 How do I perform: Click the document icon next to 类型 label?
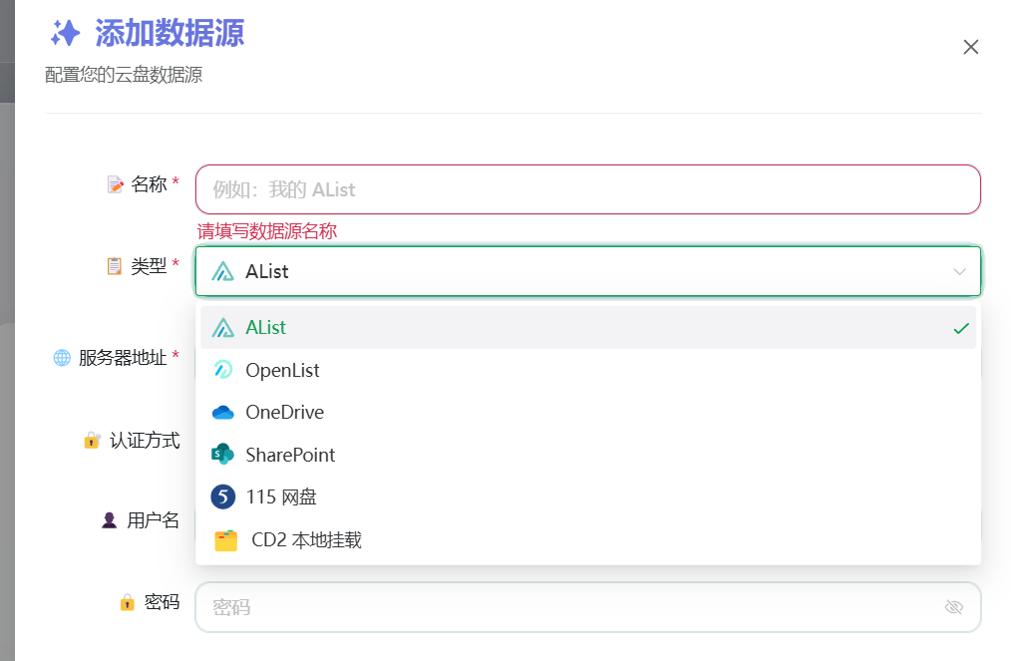coord(113,265)
